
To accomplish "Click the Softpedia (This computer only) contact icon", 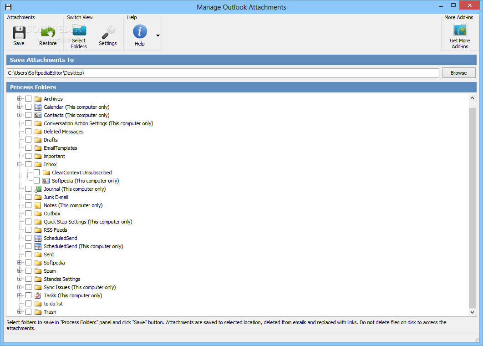I will (46, 181).
